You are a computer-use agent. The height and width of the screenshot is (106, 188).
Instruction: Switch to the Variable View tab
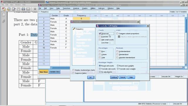pos(55,72)
